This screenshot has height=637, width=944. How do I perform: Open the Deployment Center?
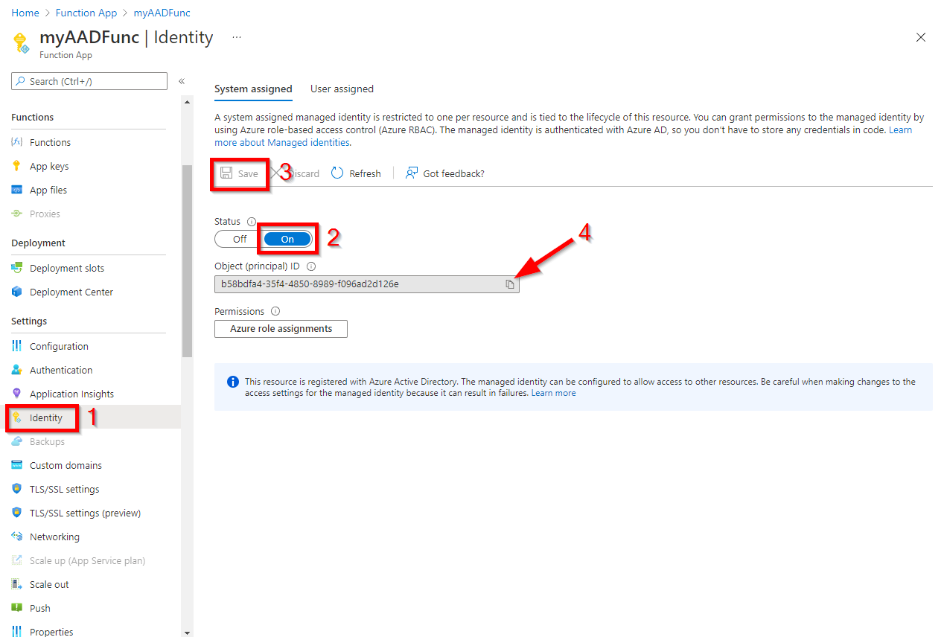[71, 292]
